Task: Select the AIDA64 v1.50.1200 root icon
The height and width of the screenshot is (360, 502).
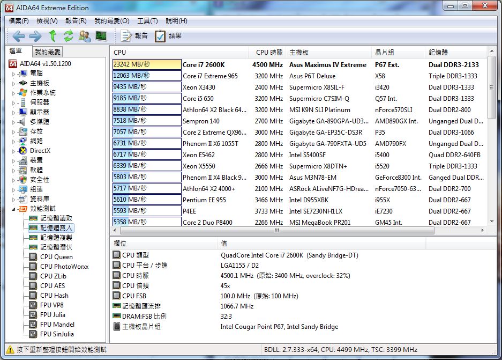Action: [x=13, y=64]
